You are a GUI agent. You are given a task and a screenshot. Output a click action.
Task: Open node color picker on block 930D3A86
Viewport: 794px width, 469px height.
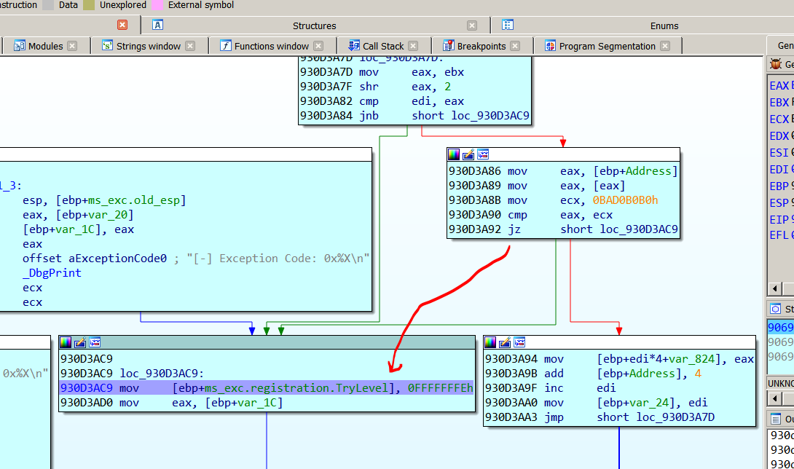point(454,154)
